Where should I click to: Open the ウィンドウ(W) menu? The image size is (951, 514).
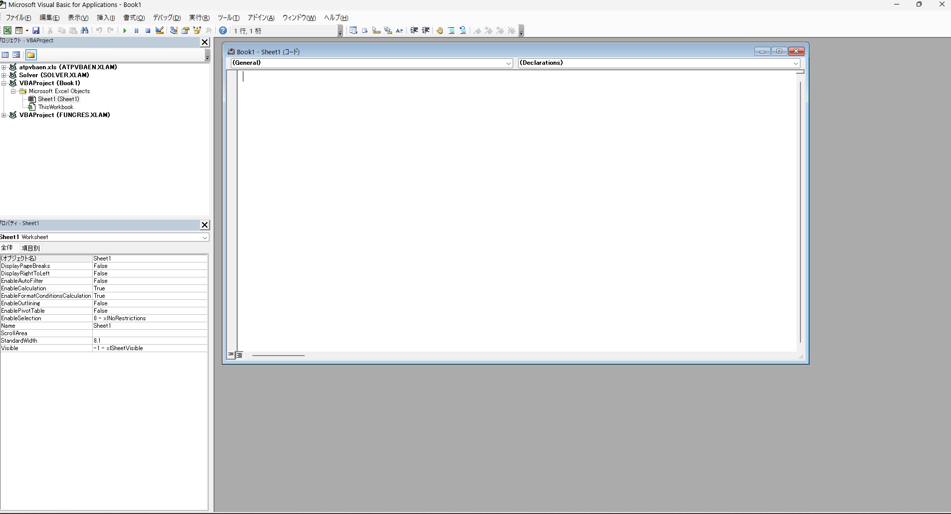point(299,17)
